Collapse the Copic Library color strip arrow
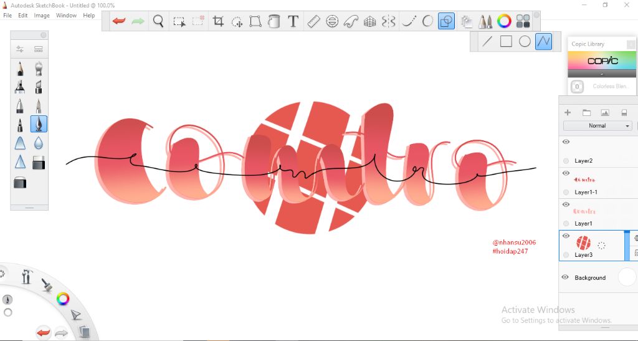Screen dimensions: 638x341 click(602, 74)
